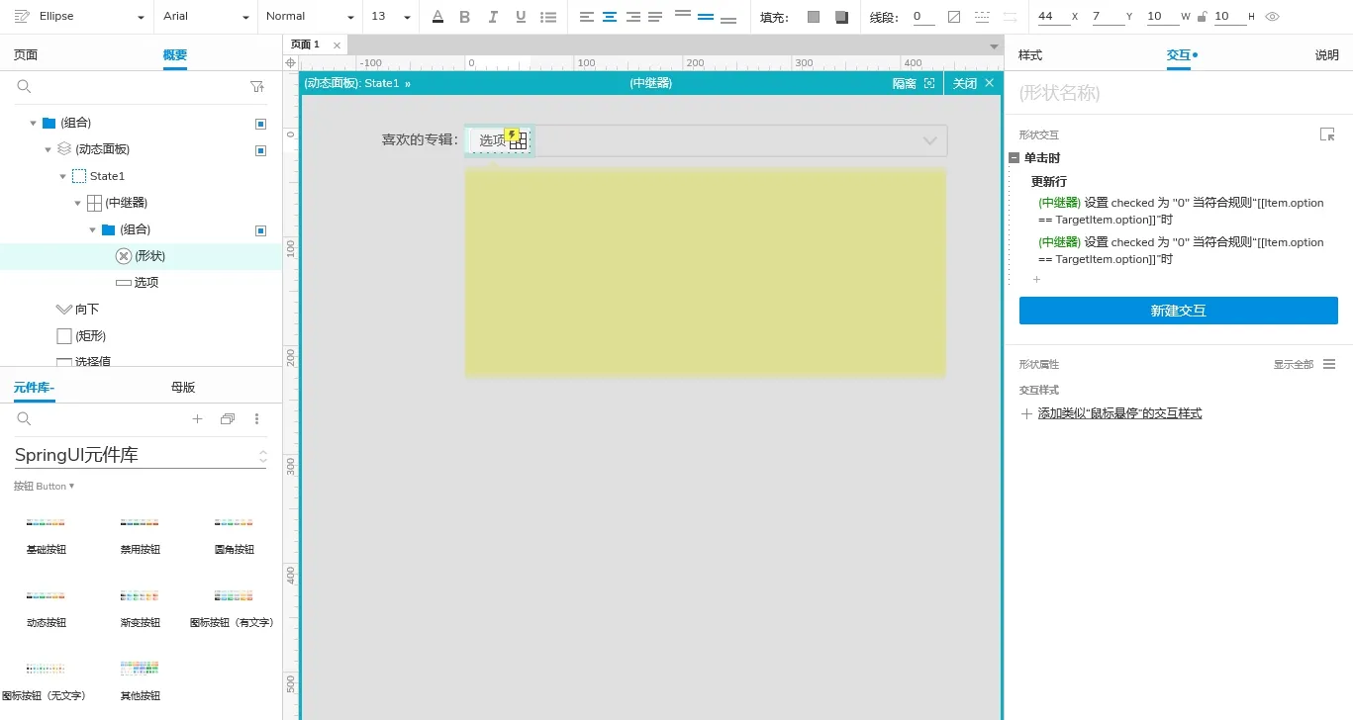Toggle the widget visibility eye icon
Image resolution: width=1353 pixels, height=720 pixels.
point(1273,17)
